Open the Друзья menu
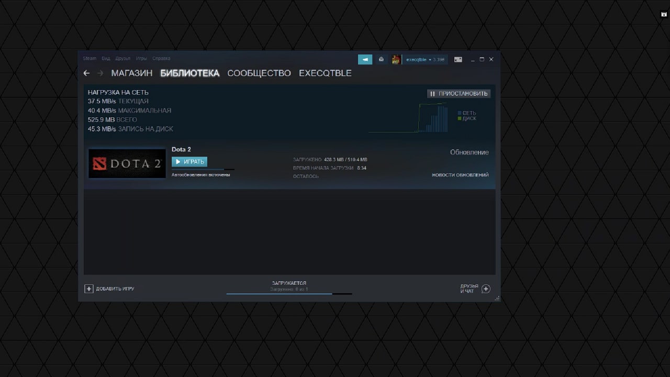Screen dimensions: 670x377 point(123,59)
